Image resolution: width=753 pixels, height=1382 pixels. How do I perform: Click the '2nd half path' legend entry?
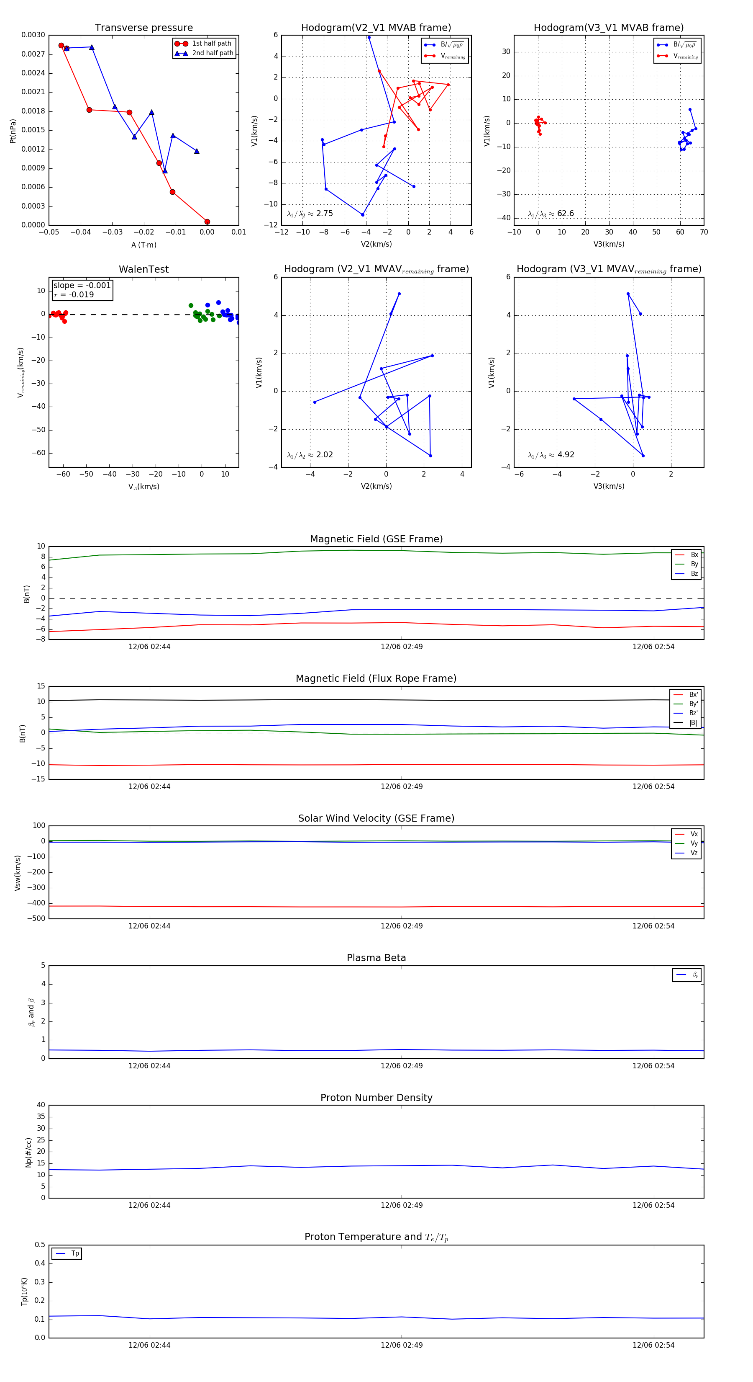click(204, 53)
